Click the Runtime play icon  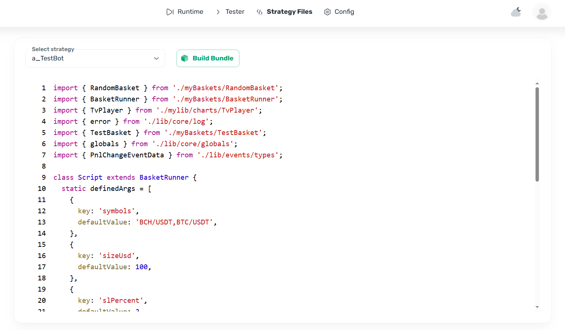click(x=170, y=12)
